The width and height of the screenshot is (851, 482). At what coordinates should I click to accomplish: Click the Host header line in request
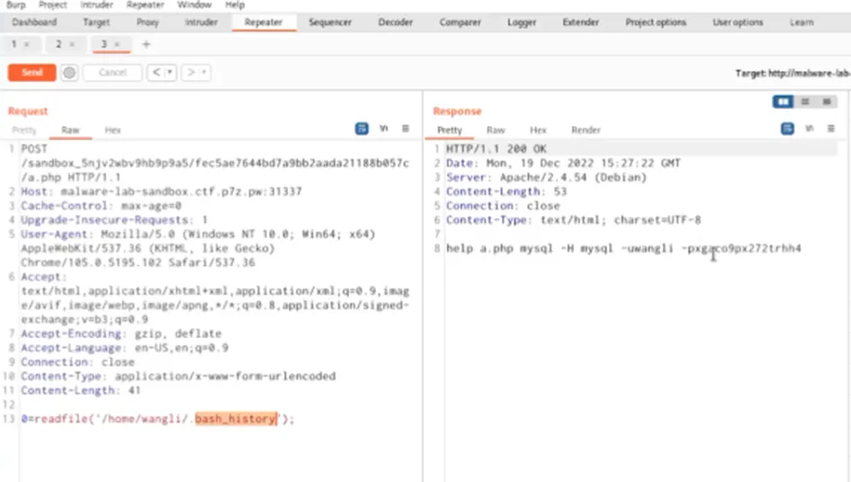[161, 192]
